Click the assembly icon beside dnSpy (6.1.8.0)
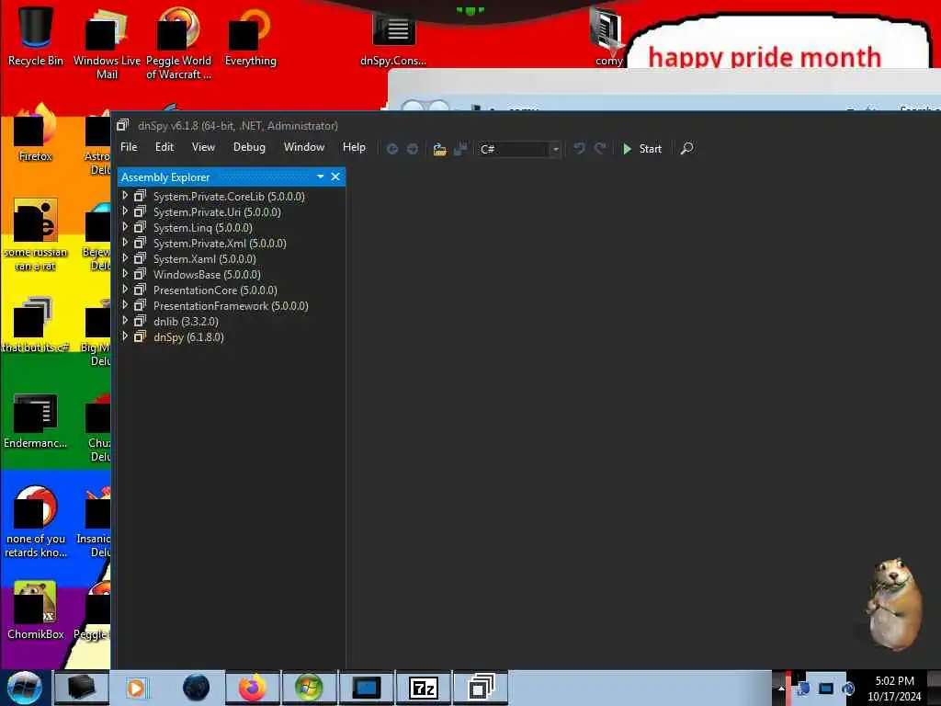This screenshot has height=706, width=941. point(140,336)
